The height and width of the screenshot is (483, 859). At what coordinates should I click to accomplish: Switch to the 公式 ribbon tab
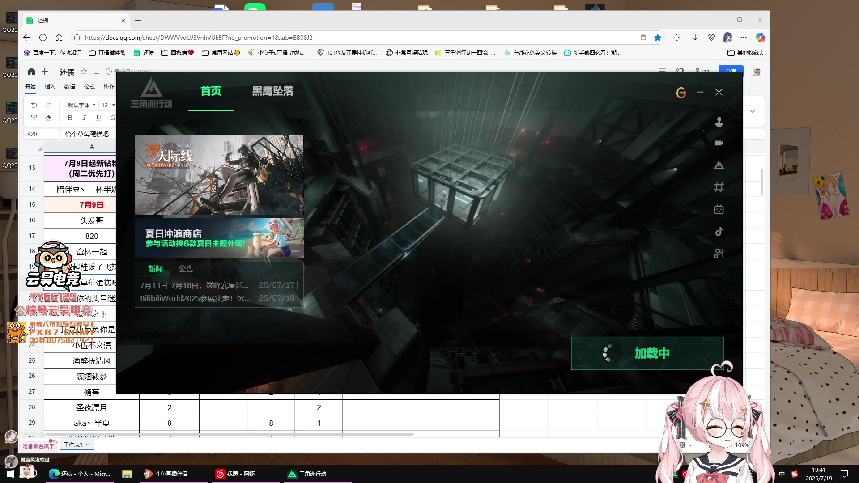click(x=89, y=87)
